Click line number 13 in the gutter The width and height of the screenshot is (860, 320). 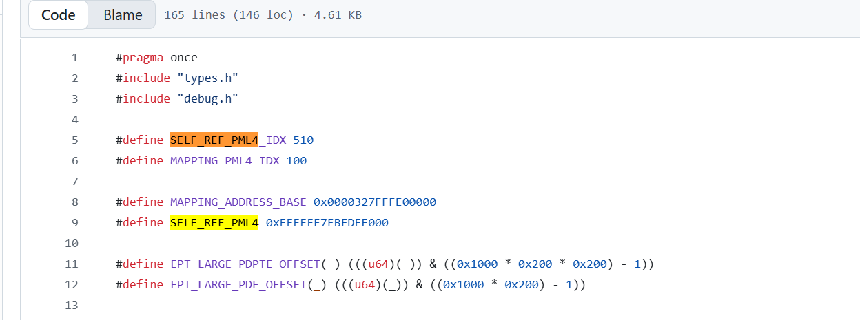tap(72, 306)
